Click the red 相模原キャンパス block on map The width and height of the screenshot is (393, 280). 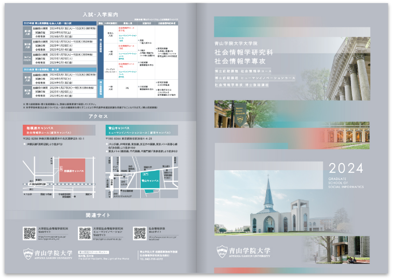[x=72, y=170]
